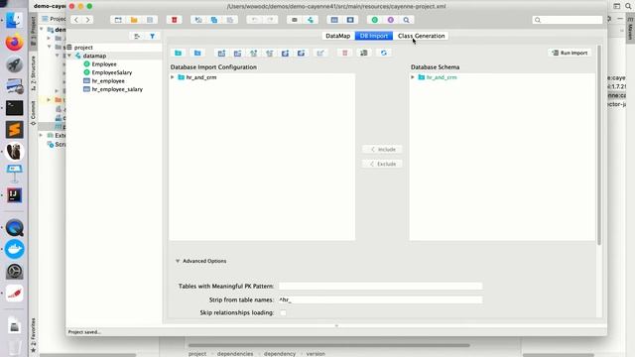Click the green Create ObjEntity icon
Image resolution: width=635 pixels, height=357 pixels.
pos(375,20)
